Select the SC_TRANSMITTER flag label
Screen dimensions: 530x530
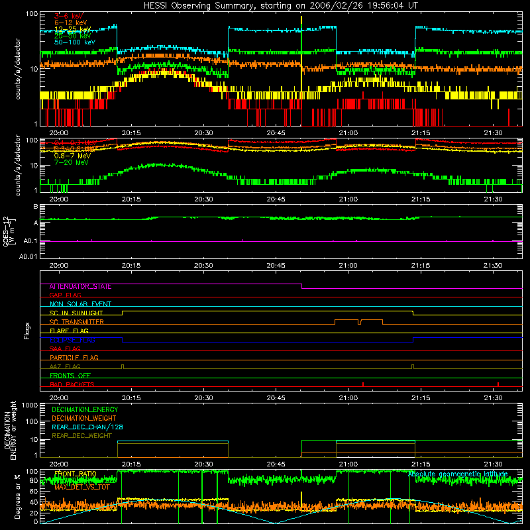point(76,322)
